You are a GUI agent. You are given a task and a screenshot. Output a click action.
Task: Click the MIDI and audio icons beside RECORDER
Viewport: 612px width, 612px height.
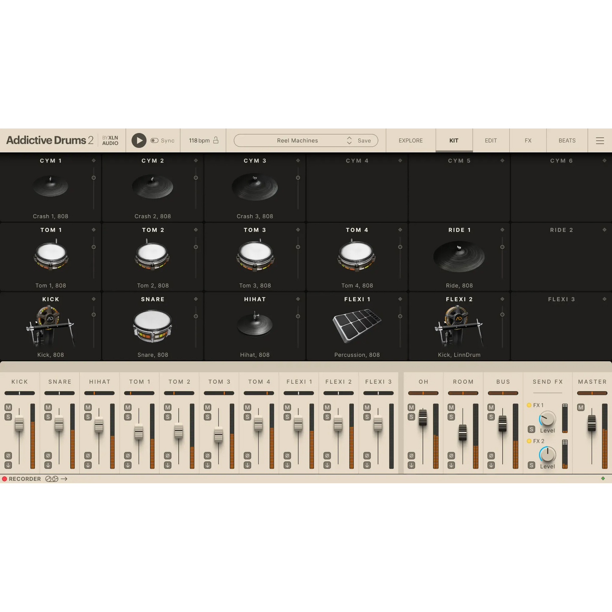(52, 479)
